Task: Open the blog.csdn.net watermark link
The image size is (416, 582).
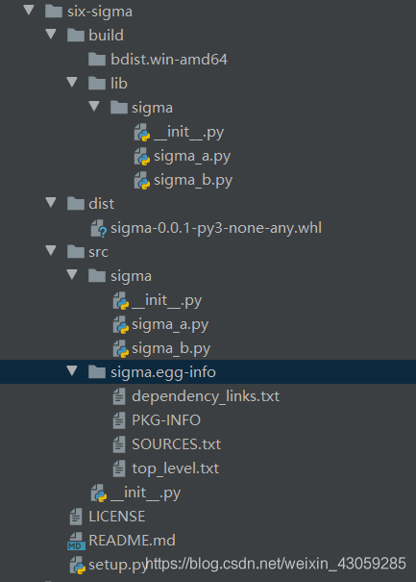Action: point(277,564)
